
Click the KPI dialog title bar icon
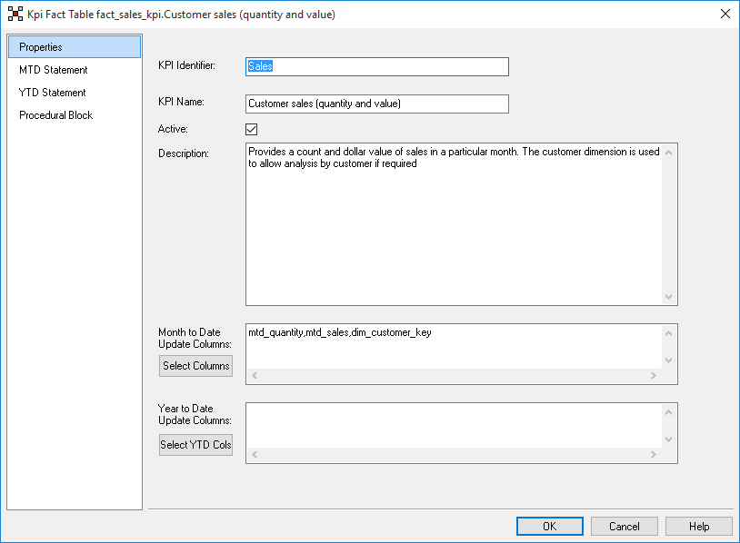point(15,14)
